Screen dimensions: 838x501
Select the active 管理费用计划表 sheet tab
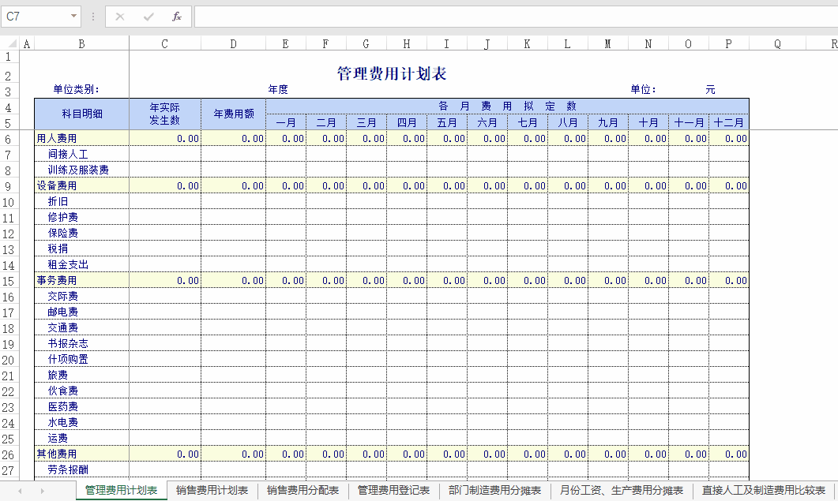coord(122,490)
